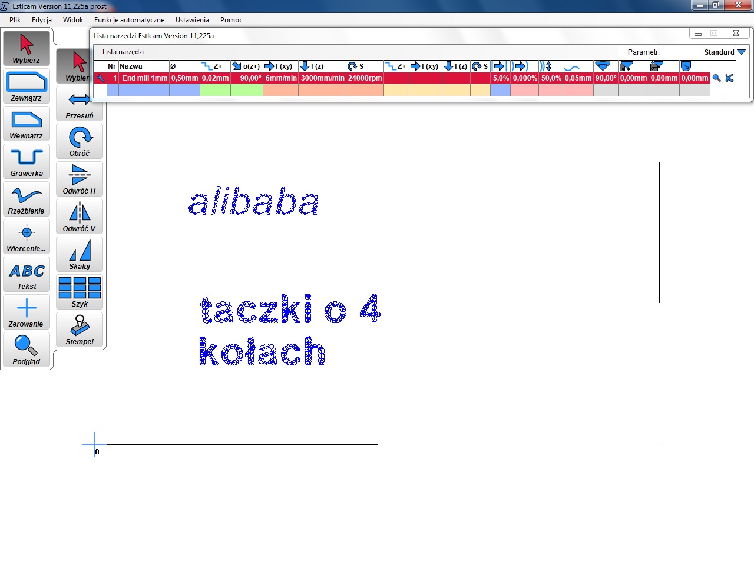Expand the Parametr Standard dropdown
Screen dimensions: 754x579
click(741, 52)
